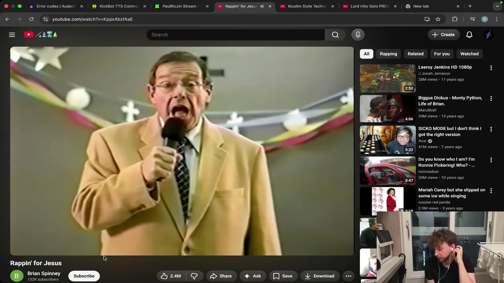Open more options for Biggus Dickus video
The image size is (504, 283).
[491, 99]
